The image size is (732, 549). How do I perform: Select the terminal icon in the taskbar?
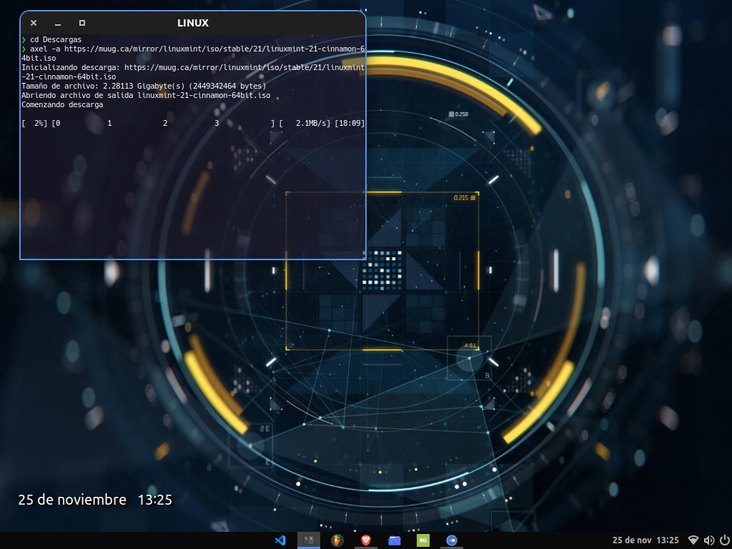[x=309, y=540]
